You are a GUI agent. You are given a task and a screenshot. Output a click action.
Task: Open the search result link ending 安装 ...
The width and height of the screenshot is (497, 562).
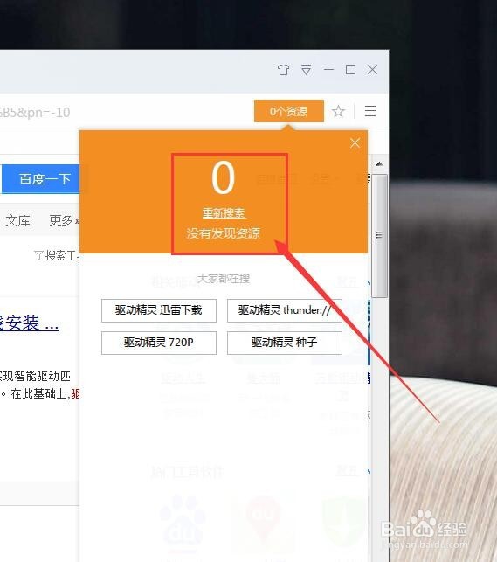click(30, 323)
